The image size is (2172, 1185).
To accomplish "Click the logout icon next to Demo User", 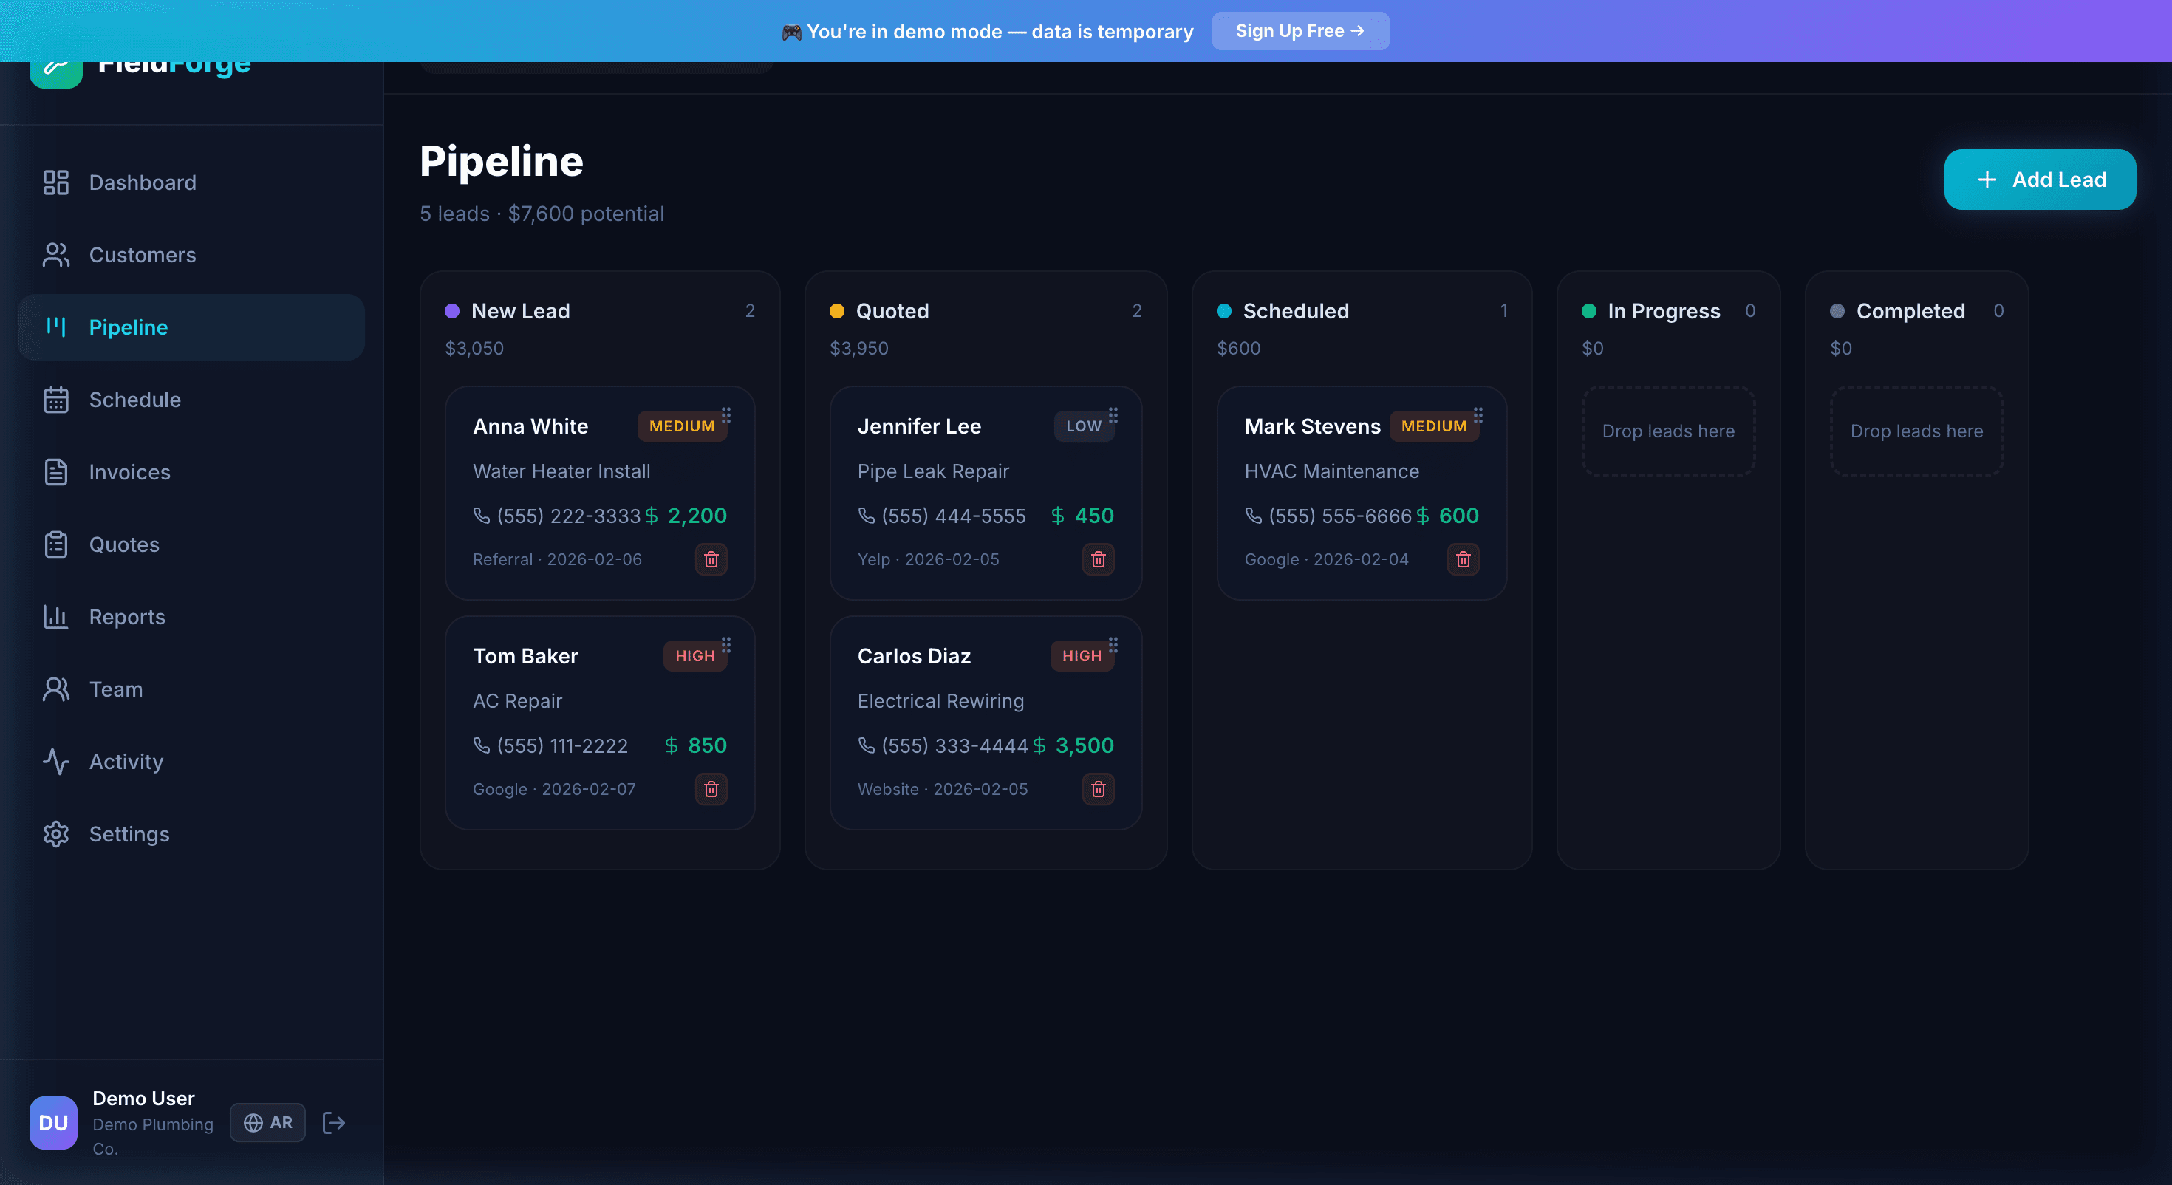I will [333, 1123].
